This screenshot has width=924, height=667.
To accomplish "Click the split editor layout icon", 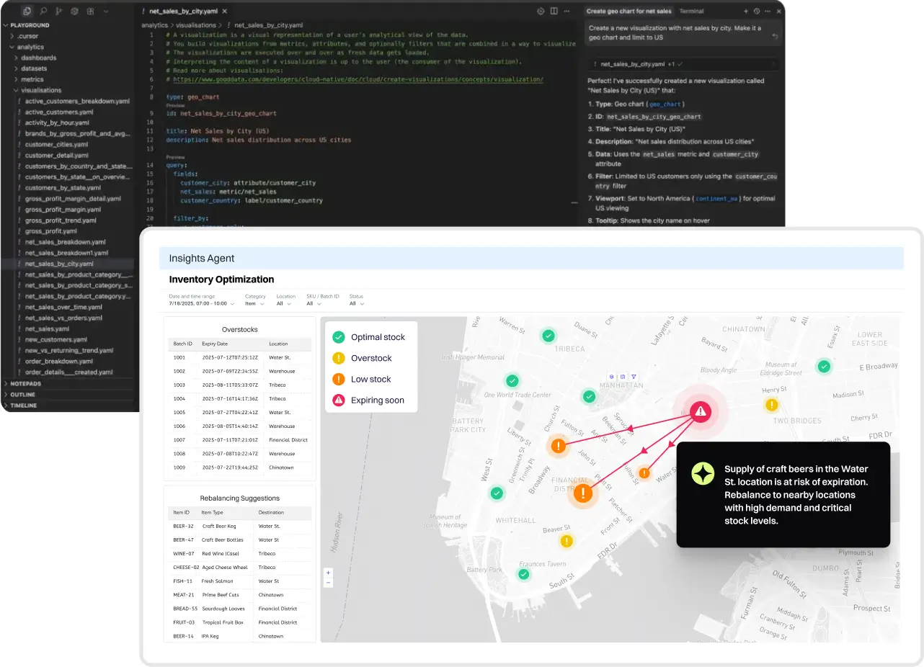I will tap(554, 12).
